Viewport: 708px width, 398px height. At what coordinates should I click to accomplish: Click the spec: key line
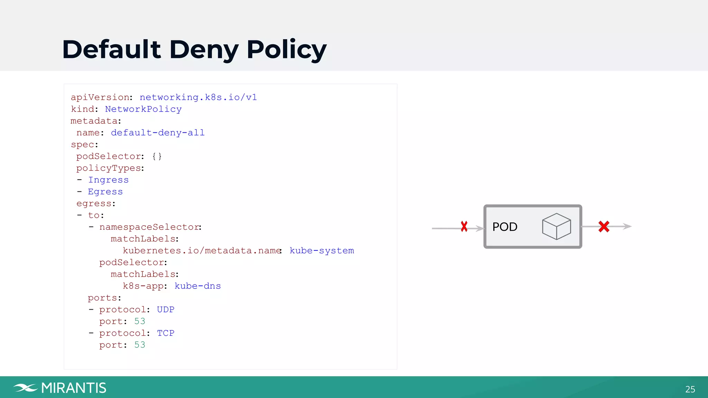(85, 145)
